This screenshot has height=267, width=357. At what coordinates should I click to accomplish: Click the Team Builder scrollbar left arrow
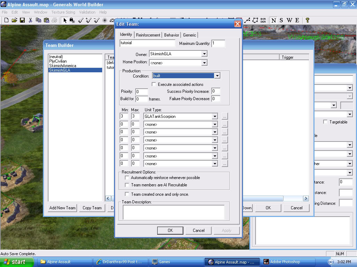[108, 199]
